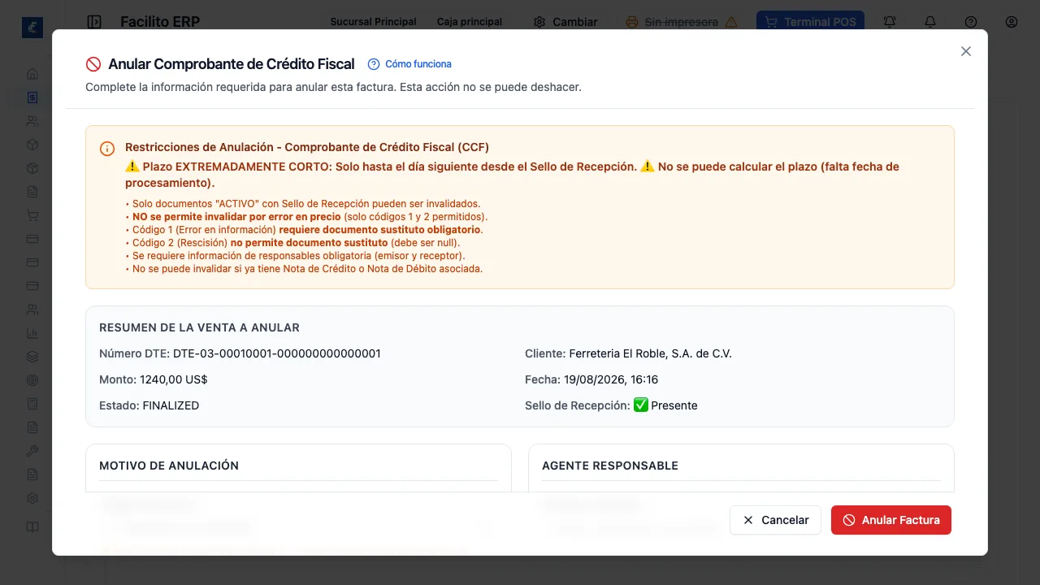Open the home icon in the sidebar

32,74
